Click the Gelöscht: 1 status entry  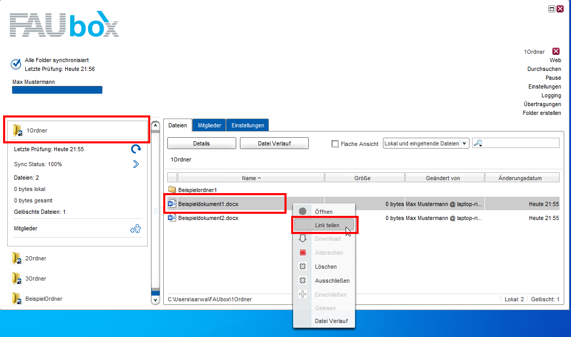pyautogui.click(x=545, y=299)
